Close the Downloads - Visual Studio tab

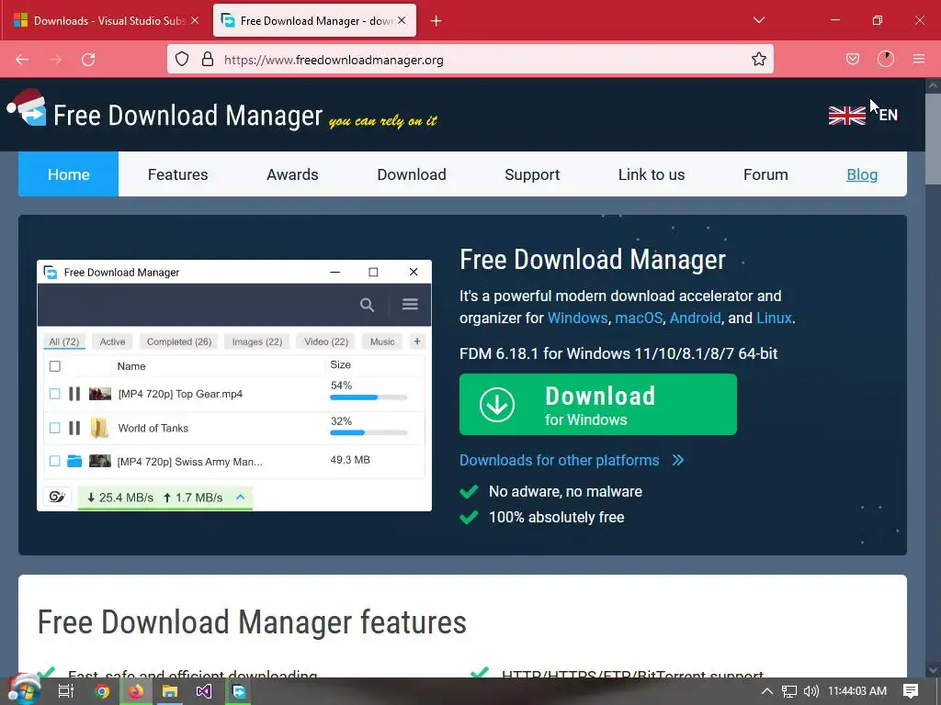click(x=195, y=20)
